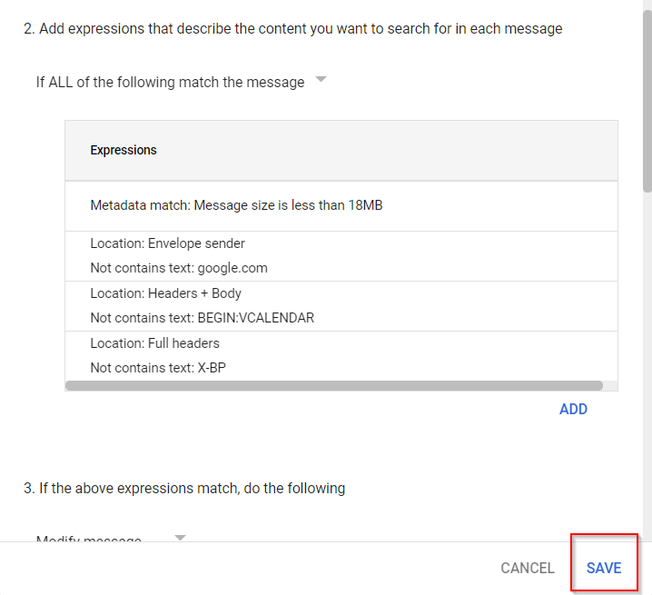Click the 'Expressions' table header
This screenshot has width=652, height=595.
coord(123,150)
